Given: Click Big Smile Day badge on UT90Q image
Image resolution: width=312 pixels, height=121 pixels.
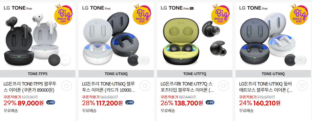Looking at the screenshot, I should coord(299,14).
